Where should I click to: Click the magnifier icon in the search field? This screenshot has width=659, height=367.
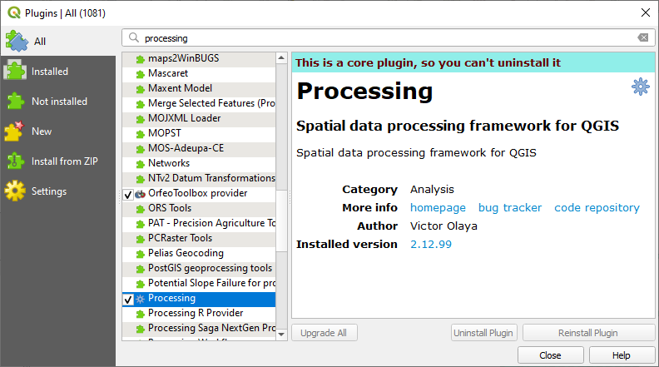tap(133, 37)
